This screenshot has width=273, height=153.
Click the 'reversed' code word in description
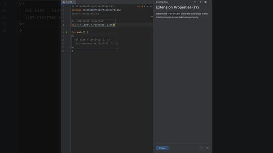174,14
